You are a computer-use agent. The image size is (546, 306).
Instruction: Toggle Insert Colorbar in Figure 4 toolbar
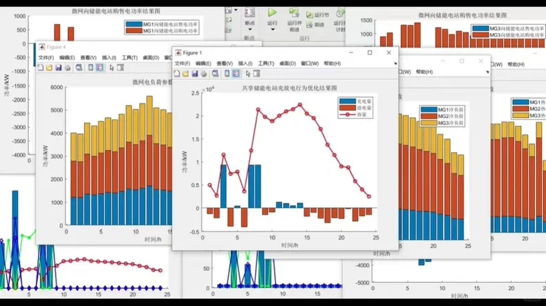(x=91, y=68)
